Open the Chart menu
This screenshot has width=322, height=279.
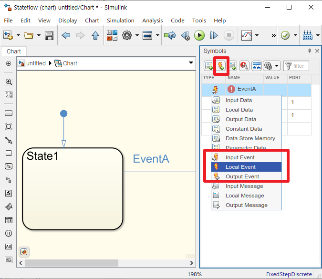[92, 21]
